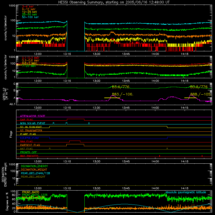
Task: Click the FRONTS_OFF flag label
Action: (28, 152)
